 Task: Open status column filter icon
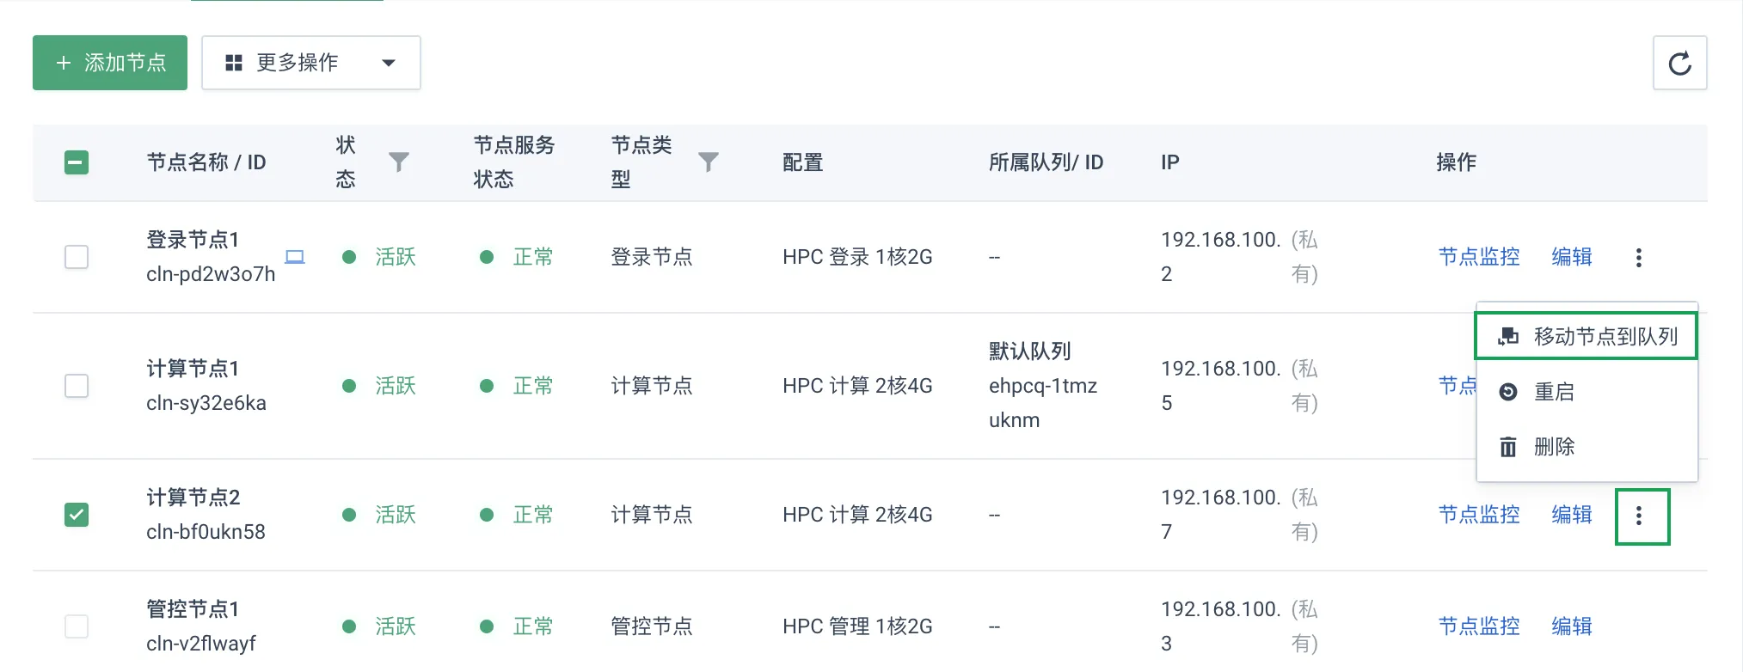point(399,162)
